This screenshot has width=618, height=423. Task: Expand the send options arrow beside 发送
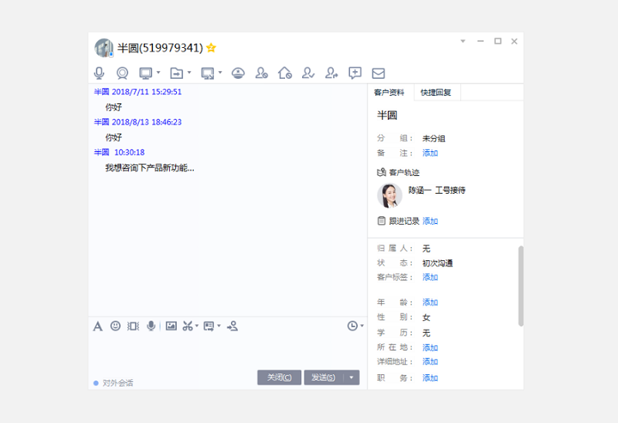click(x=351, y=377)
